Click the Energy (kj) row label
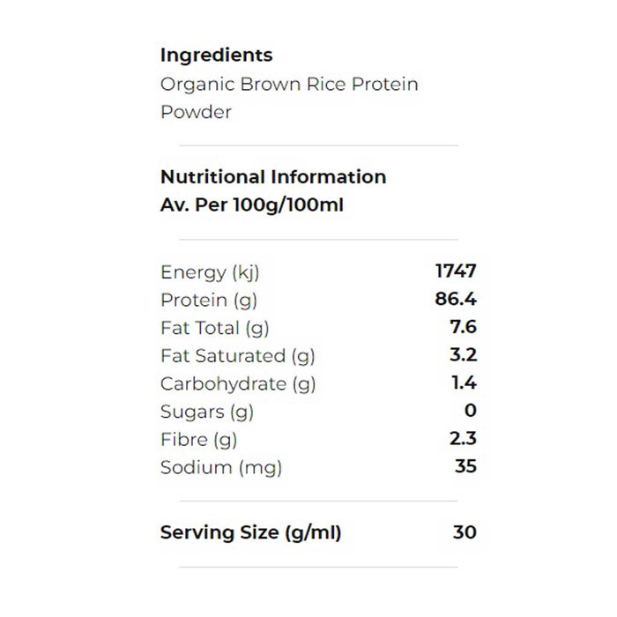Screen dimensions: 617x617 pos(210,271)
